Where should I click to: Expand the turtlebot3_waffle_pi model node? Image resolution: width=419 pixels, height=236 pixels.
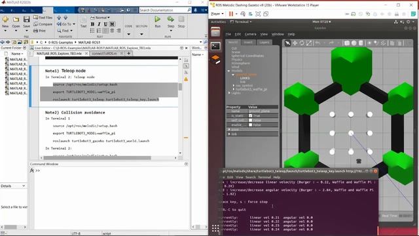(234, 89)
